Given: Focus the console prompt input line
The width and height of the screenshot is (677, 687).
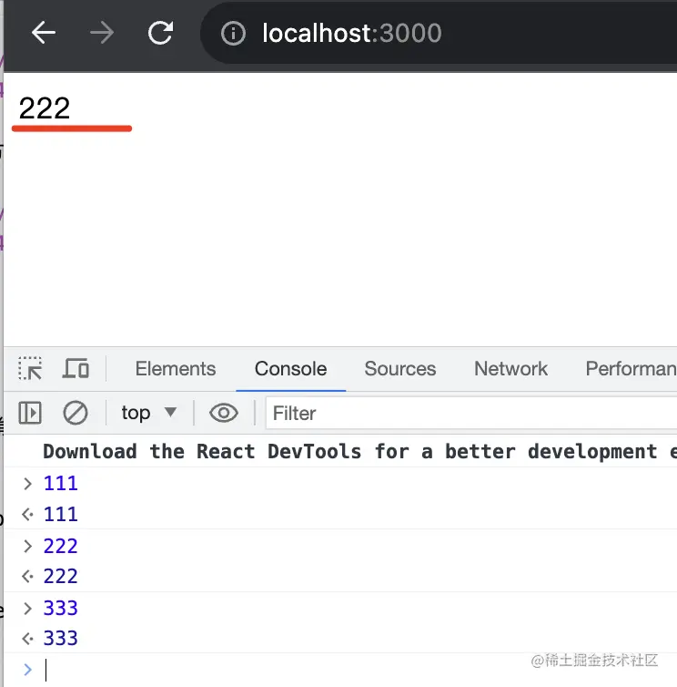Looking at the screenshot, I should (x=350, y=670).
